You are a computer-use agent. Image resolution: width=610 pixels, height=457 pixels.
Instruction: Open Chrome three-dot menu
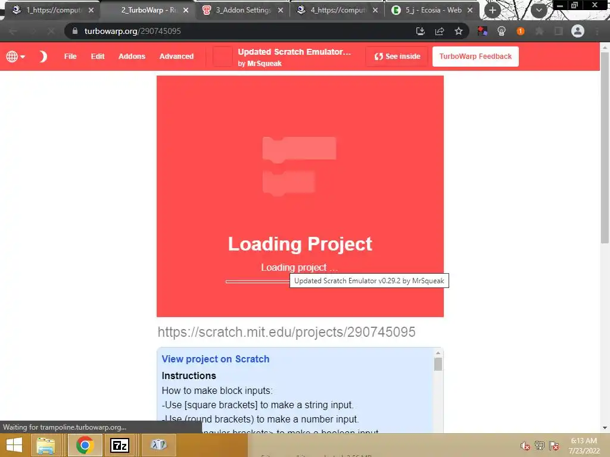coord(597,31)
